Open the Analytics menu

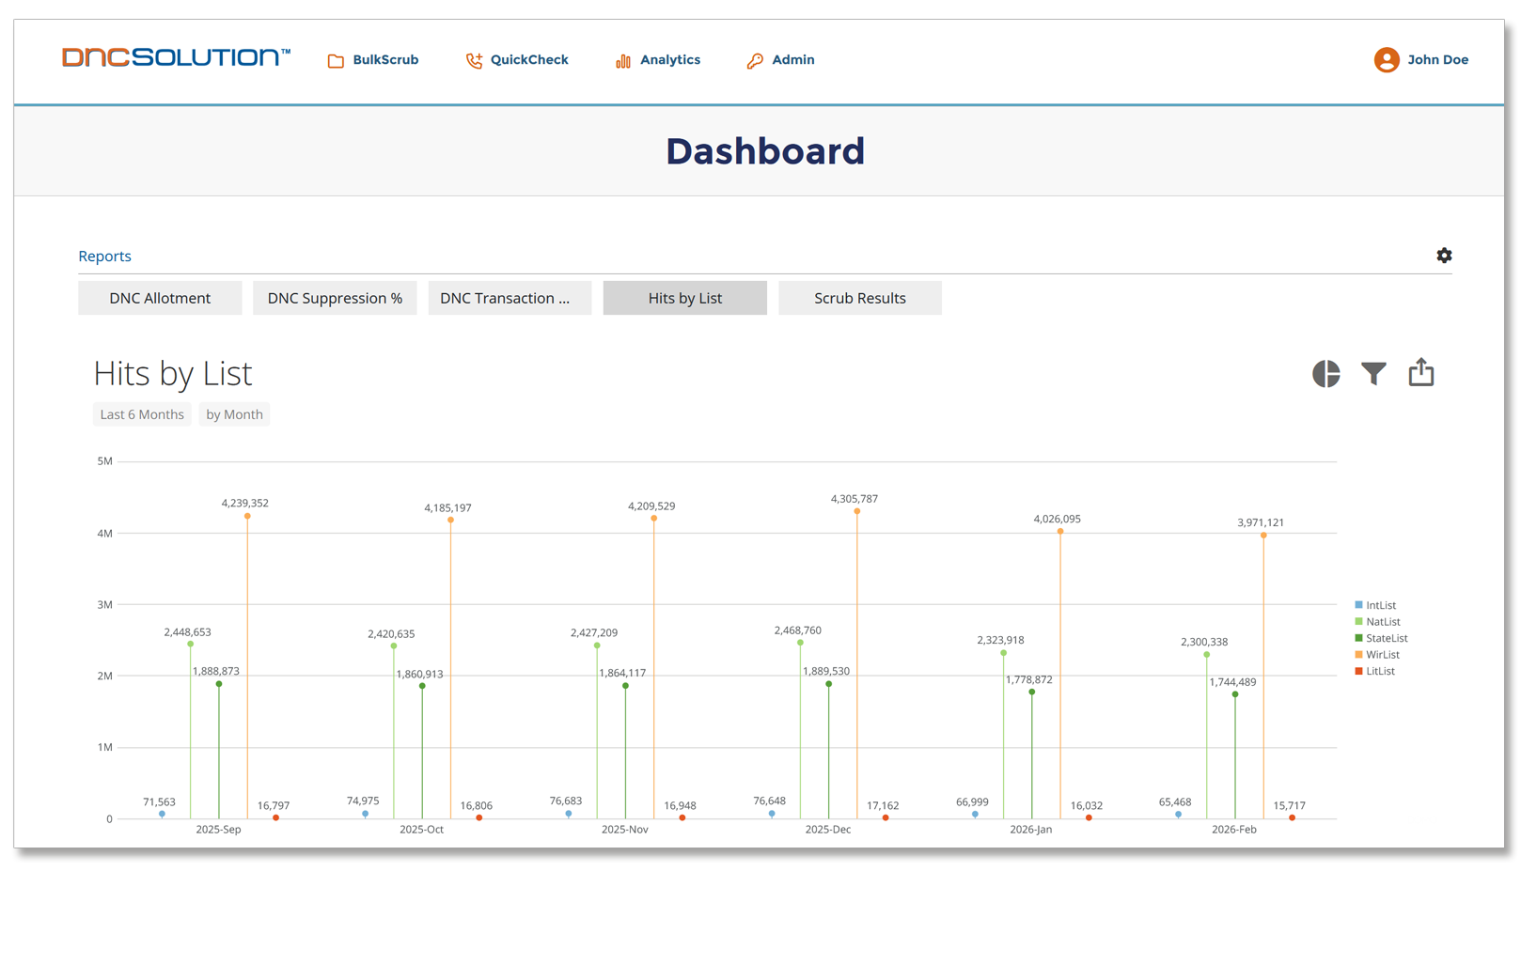click(x=658, y=60)
